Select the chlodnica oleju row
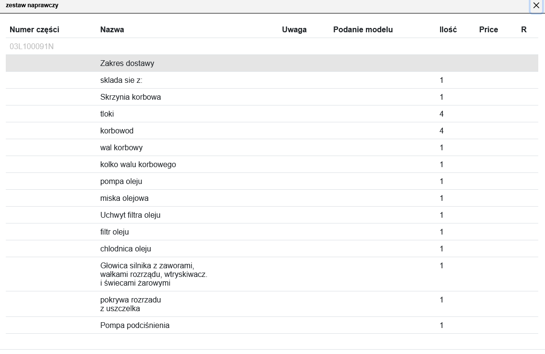Image resolution: width=545 pixels, height=354 pixels. [x=126, y=249]
